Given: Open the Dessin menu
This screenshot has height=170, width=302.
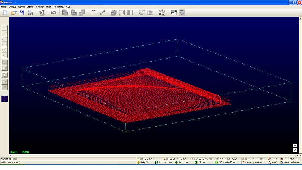Looking at the screenshot, I should point(30,6).
